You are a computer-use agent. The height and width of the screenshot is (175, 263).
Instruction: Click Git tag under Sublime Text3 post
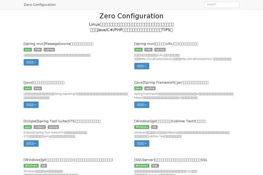pos(154,127)
